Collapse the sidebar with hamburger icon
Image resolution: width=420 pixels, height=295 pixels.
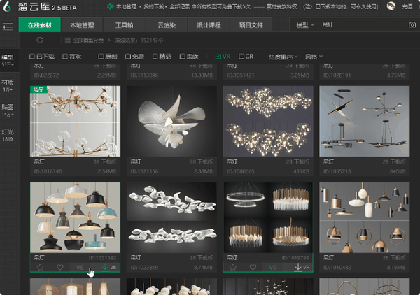(8, 26)
